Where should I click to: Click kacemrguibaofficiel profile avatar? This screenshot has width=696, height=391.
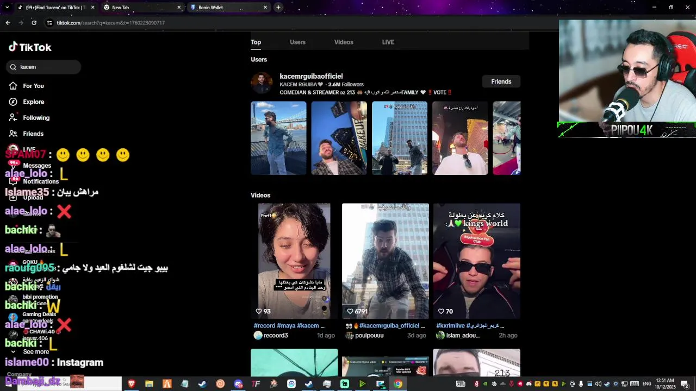pyautogui.click(x=262, y=84)
